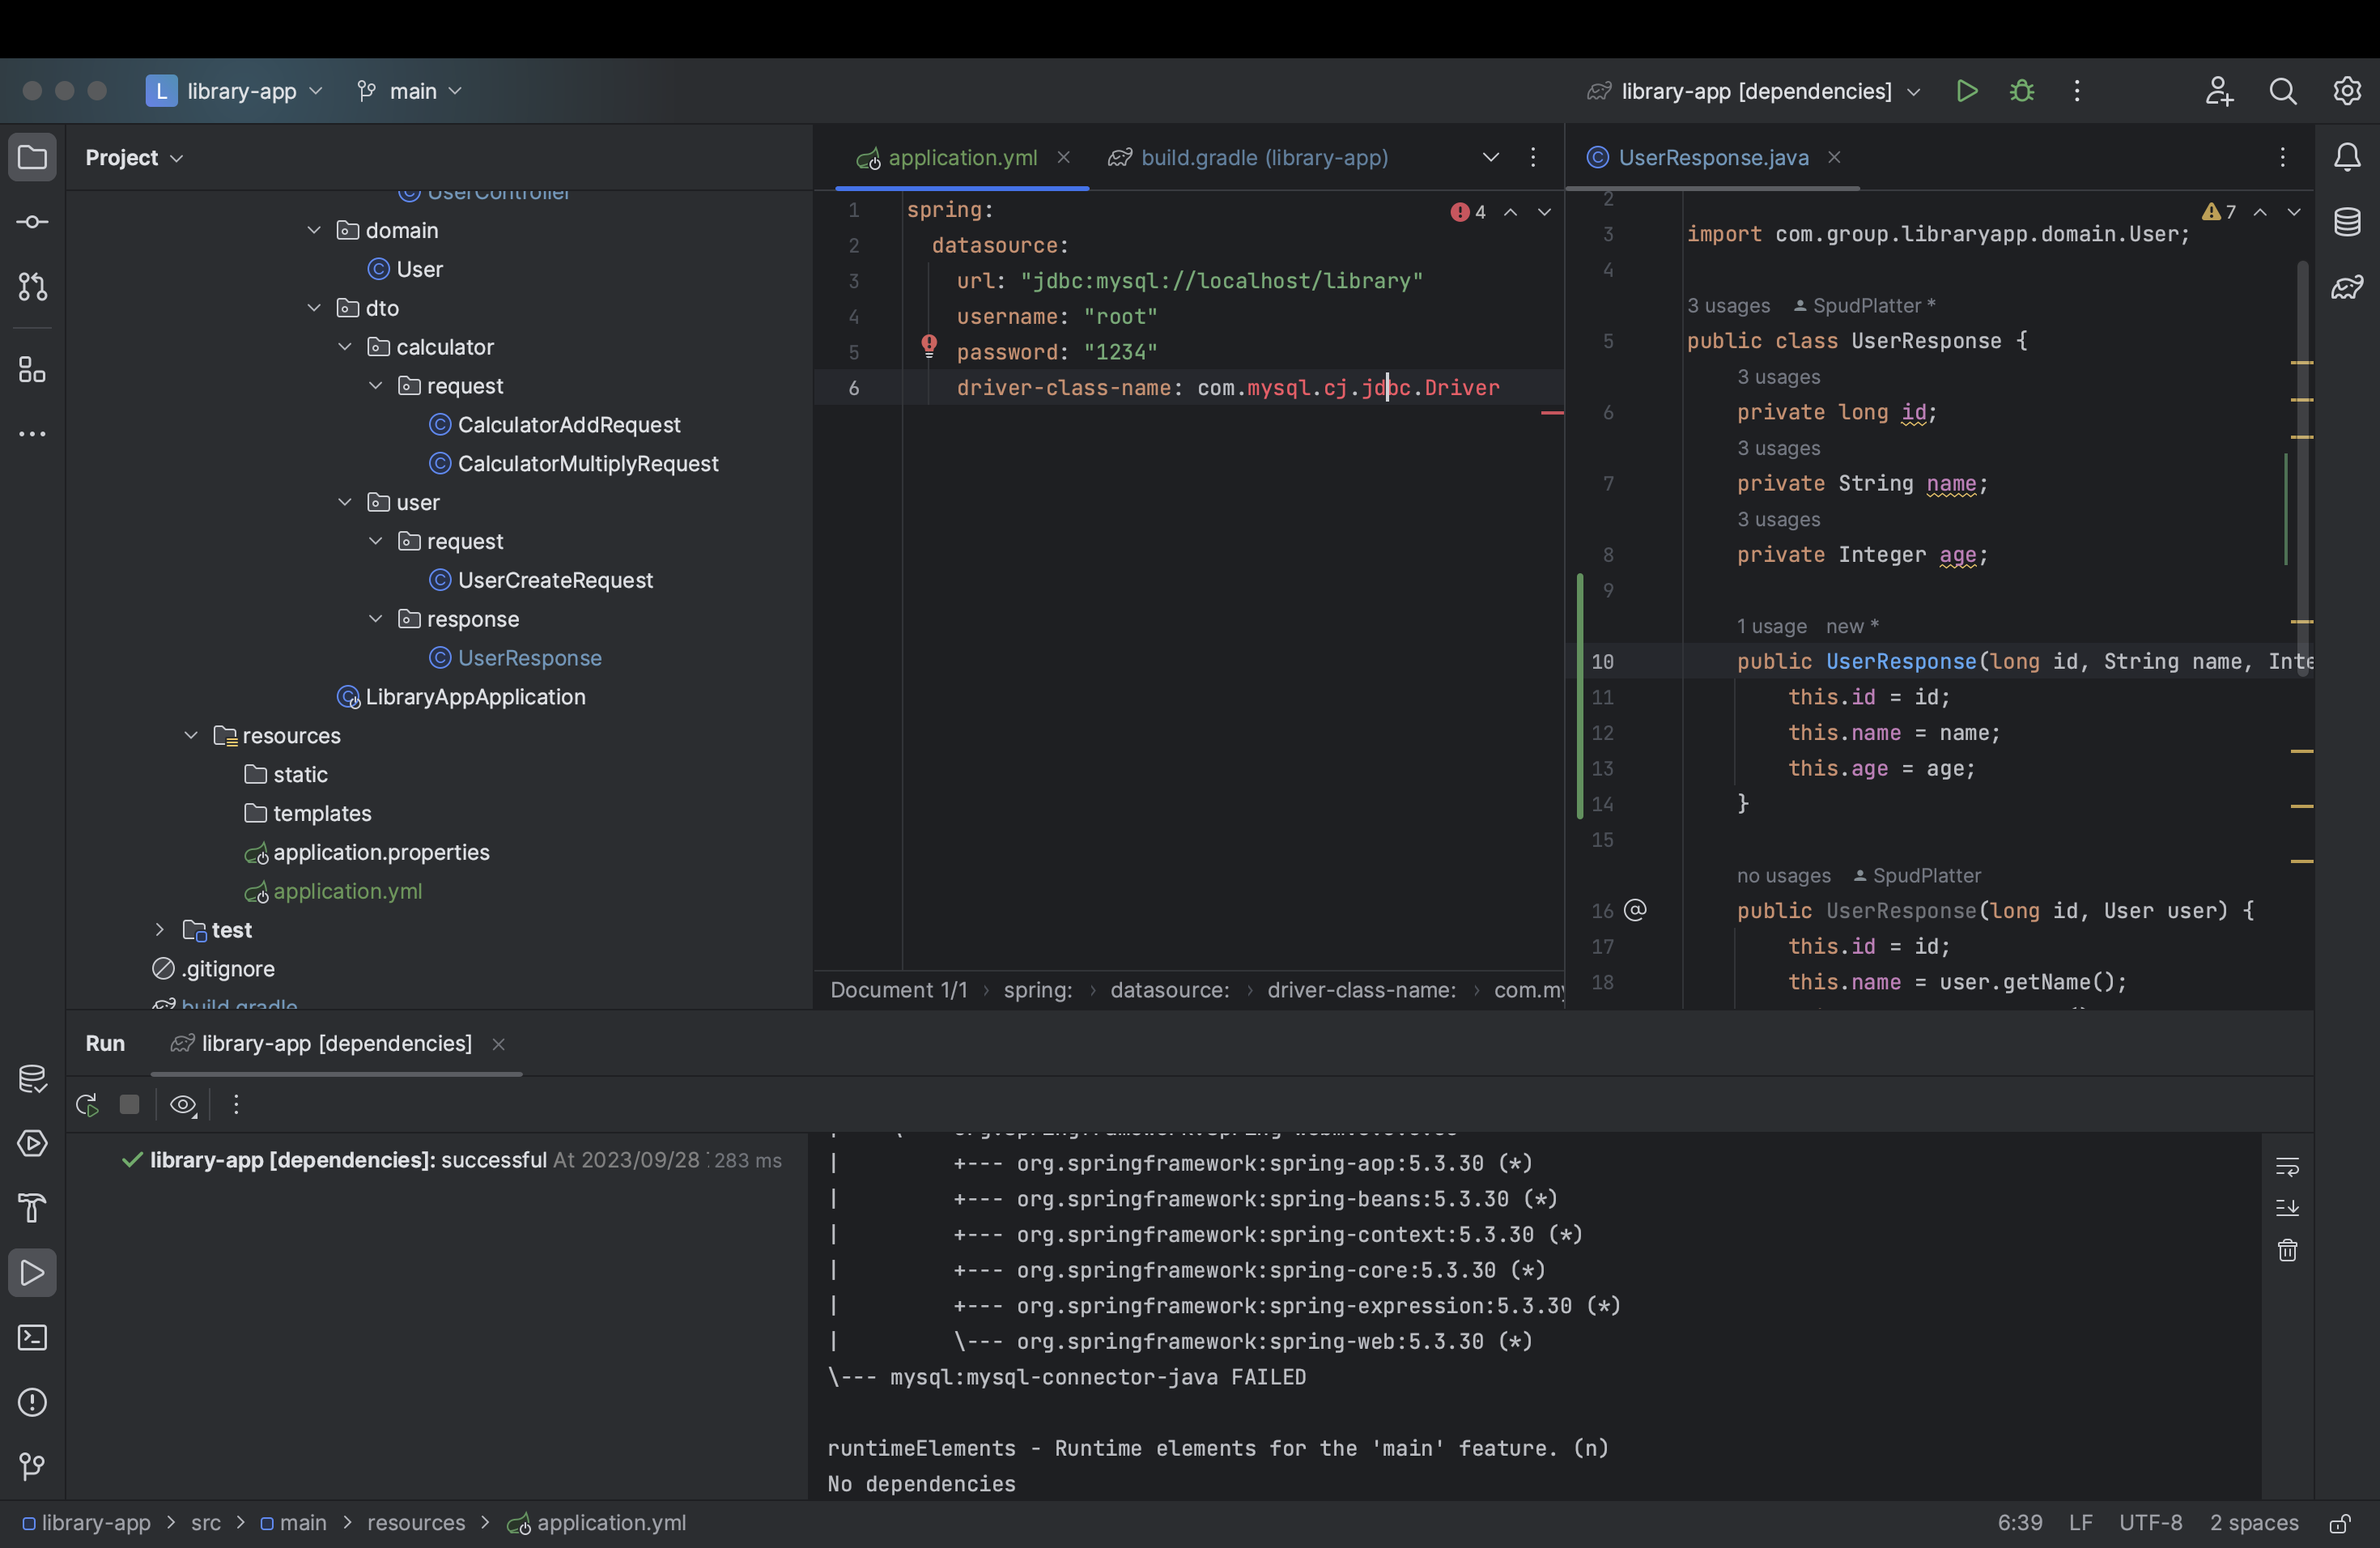The image size is (2380, 1548).
Task: Show more tool windows ellipsis in left sidebar
Action: pyautogui.click(x=32, y=434)
